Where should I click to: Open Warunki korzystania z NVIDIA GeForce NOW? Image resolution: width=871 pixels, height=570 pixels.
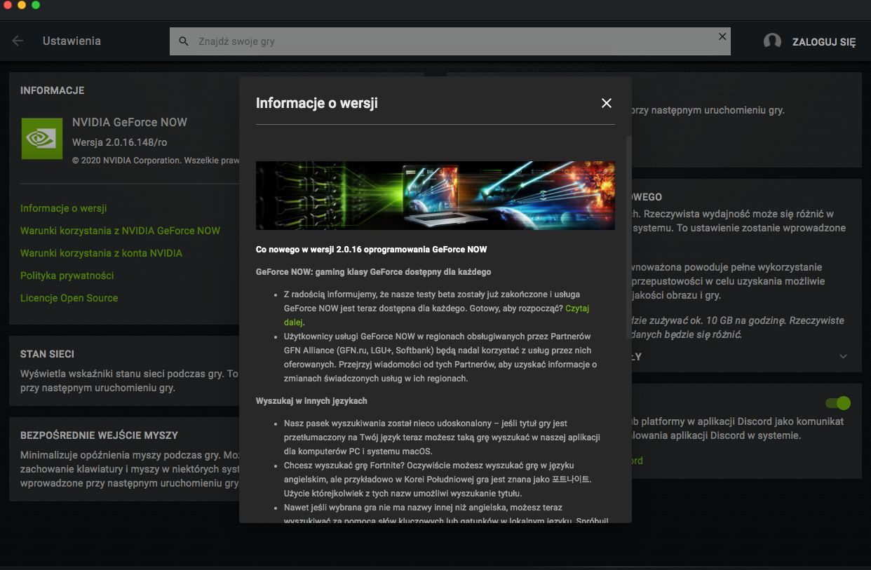[x=120, y=231]
